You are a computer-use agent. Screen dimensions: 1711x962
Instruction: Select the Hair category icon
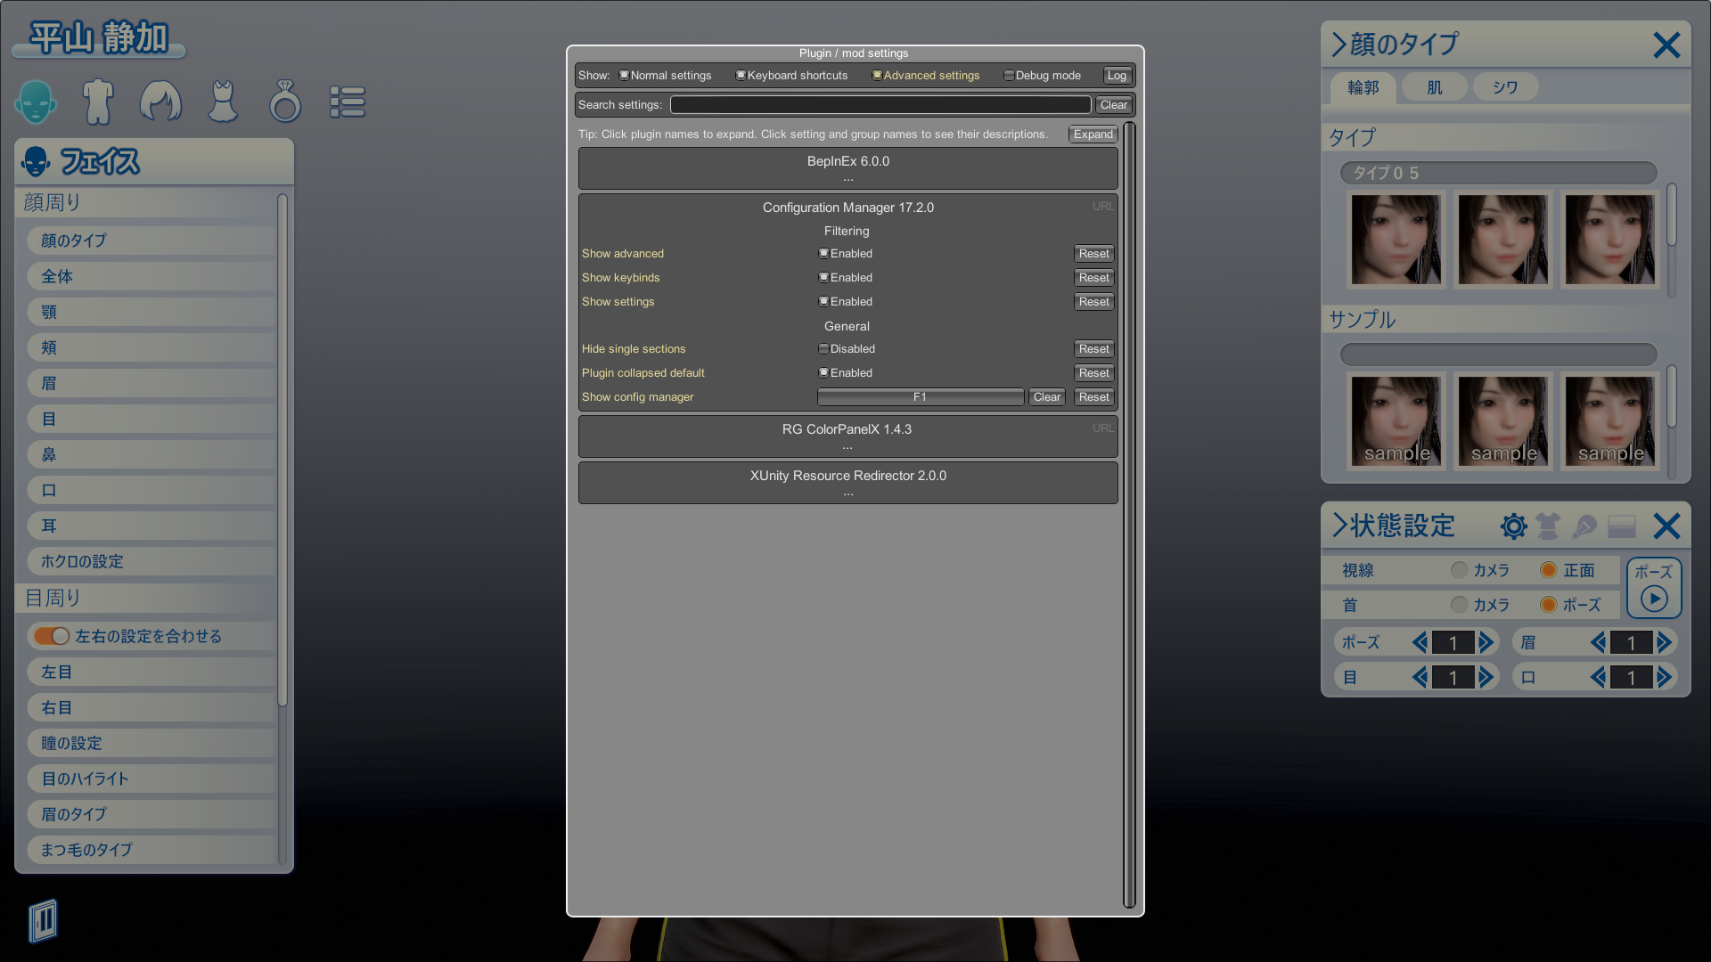160,102
